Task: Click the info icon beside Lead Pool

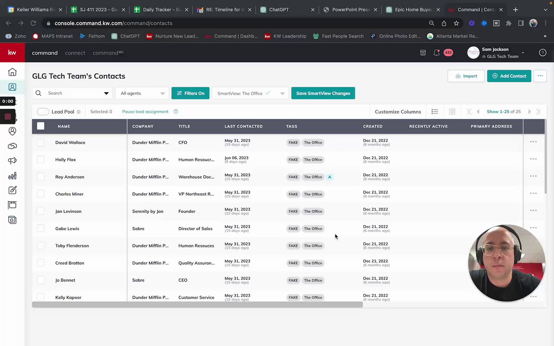Action: [x=78, y=112]
